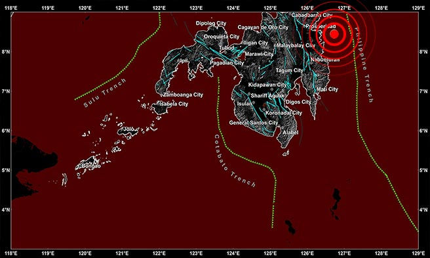Click the Ipil label
Image resolution: width=430 pixels, height=258 pixels.
click(184, 60)
